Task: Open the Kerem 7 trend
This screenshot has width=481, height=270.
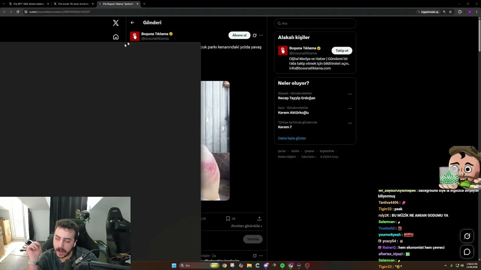Action: point(285,127)
